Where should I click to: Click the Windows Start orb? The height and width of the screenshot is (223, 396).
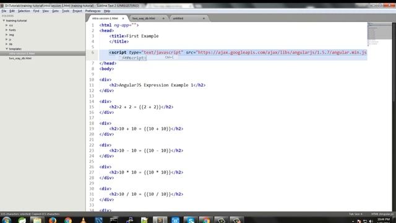tap(6, 220)
